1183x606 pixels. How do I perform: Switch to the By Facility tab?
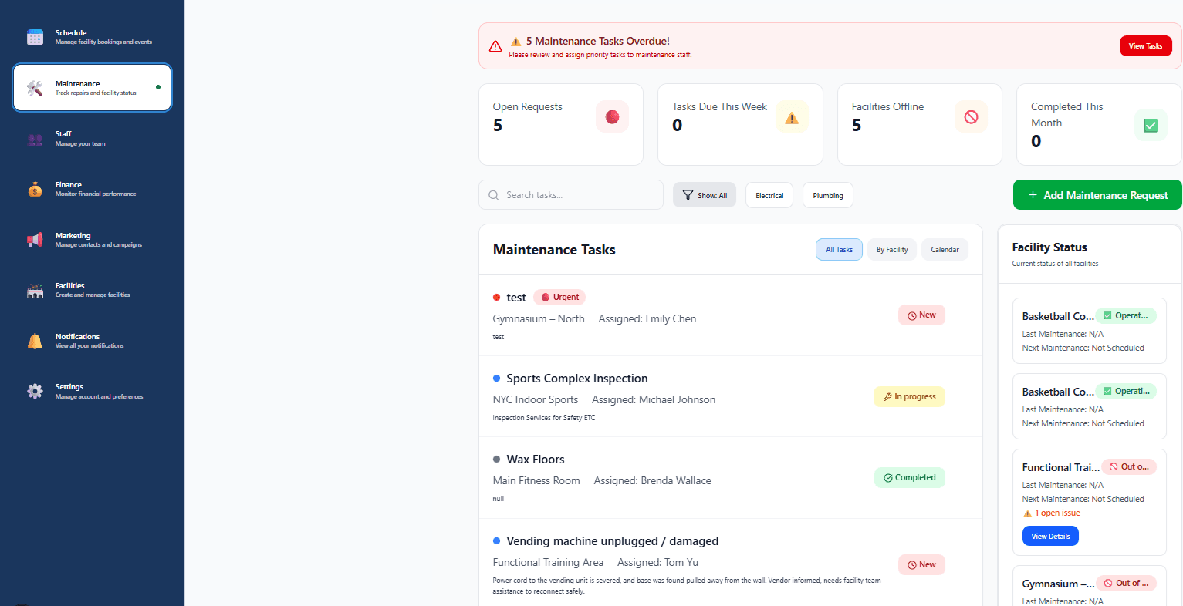coord(891,250)
